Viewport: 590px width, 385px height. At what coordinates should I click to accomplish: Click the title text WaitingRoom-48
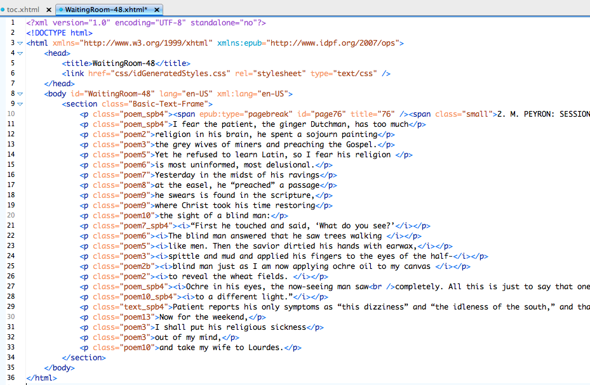pos(124,63)
